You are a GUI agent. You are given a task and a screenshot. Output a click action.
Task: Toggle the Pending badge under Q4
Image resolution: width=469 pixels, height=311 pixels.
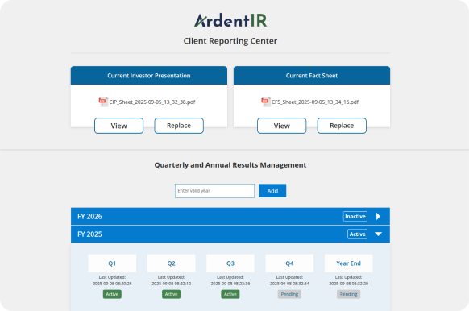289,294
